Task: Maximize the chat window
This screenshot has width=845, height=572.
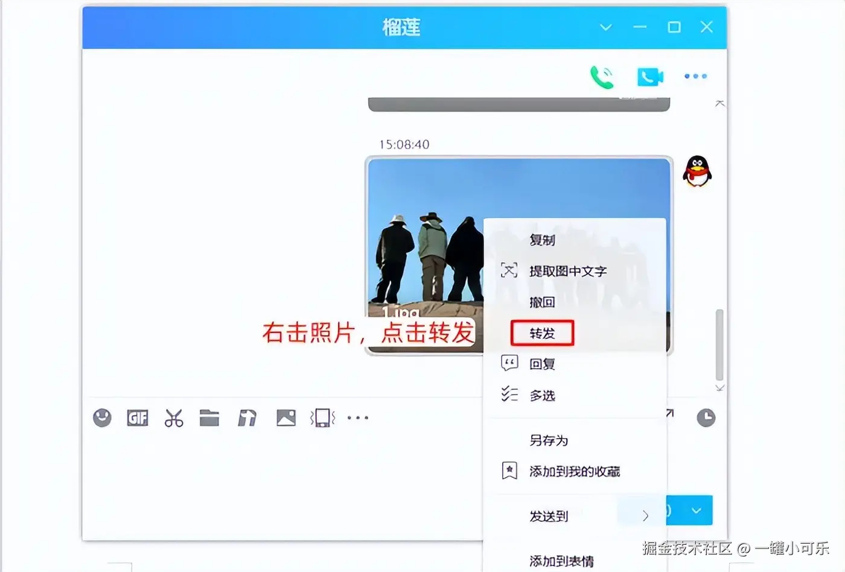Action: (674, 27)
